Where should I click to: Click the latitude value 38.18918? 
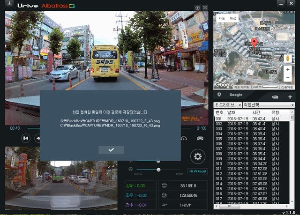pyautogui.click(x=188, y=185)
